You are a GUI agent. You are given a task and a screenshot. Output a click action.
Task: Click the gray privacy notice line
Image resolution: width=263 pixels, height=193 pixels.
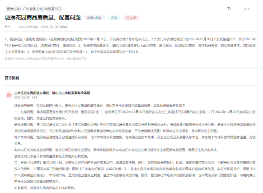click(46, 59)
